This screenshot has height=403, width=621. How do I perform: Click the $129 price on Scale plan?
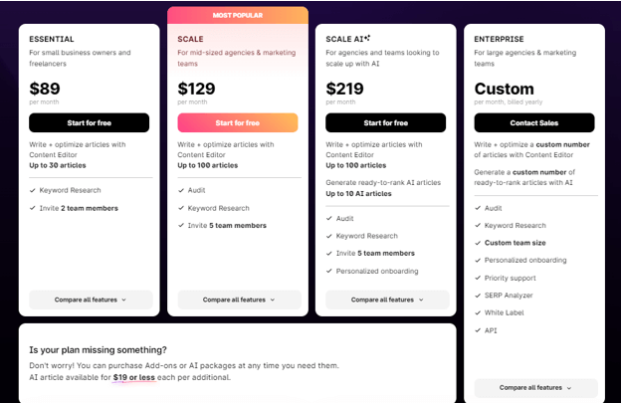pyautogui.click(x=199, y=89)
